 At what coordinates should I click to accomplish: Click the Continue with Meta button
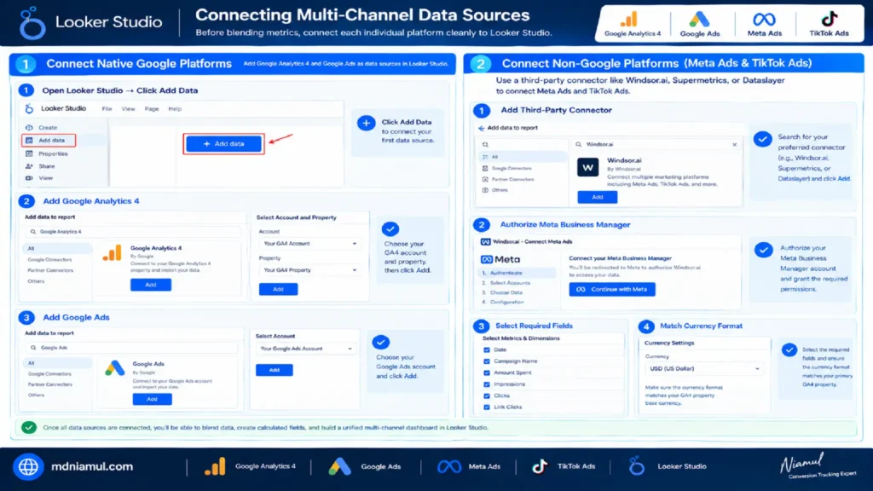pos(612,290)
